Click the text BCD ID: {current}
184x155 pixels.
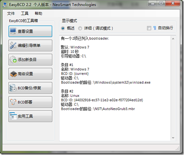(x=75, y=74)
